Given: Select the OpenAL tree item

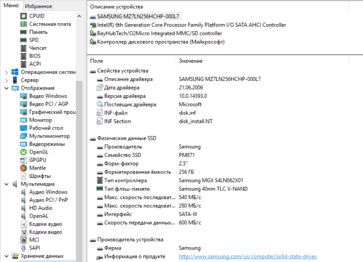Looking at the screenshot, I should (x=39, y=216).
